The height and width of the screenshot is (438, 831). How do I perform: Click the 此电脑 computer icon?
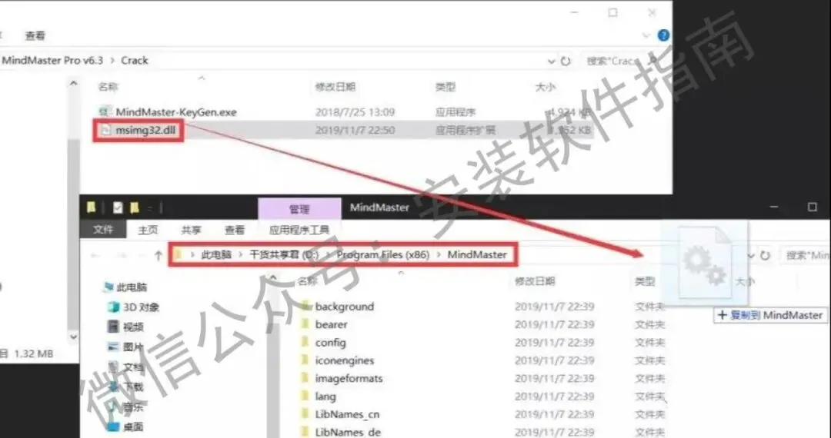(x=108, y=287)
